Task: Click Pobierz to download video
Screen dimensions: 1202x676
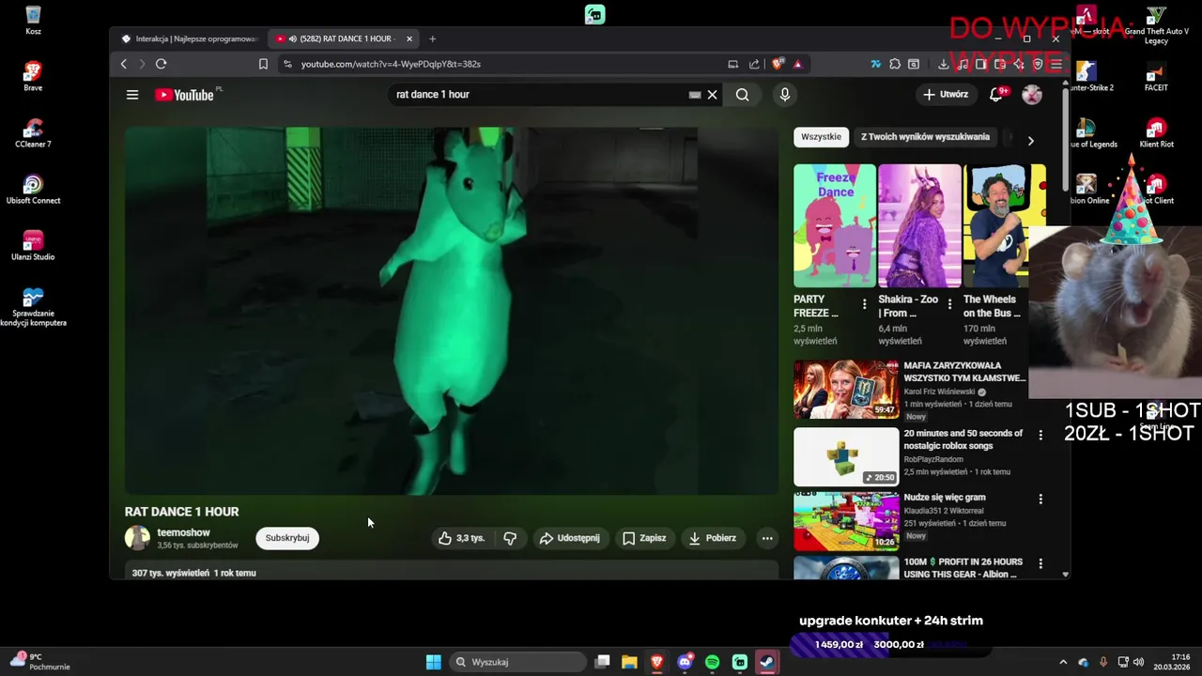Action: point(713,538)
